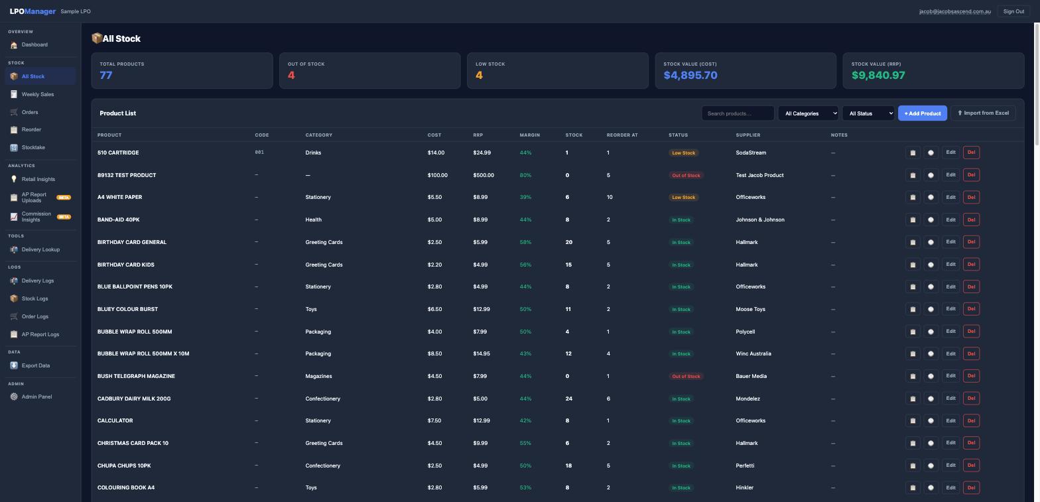Click the Reorder clipboard icon
Screen dimensions: 1040x502
point(14,130)
